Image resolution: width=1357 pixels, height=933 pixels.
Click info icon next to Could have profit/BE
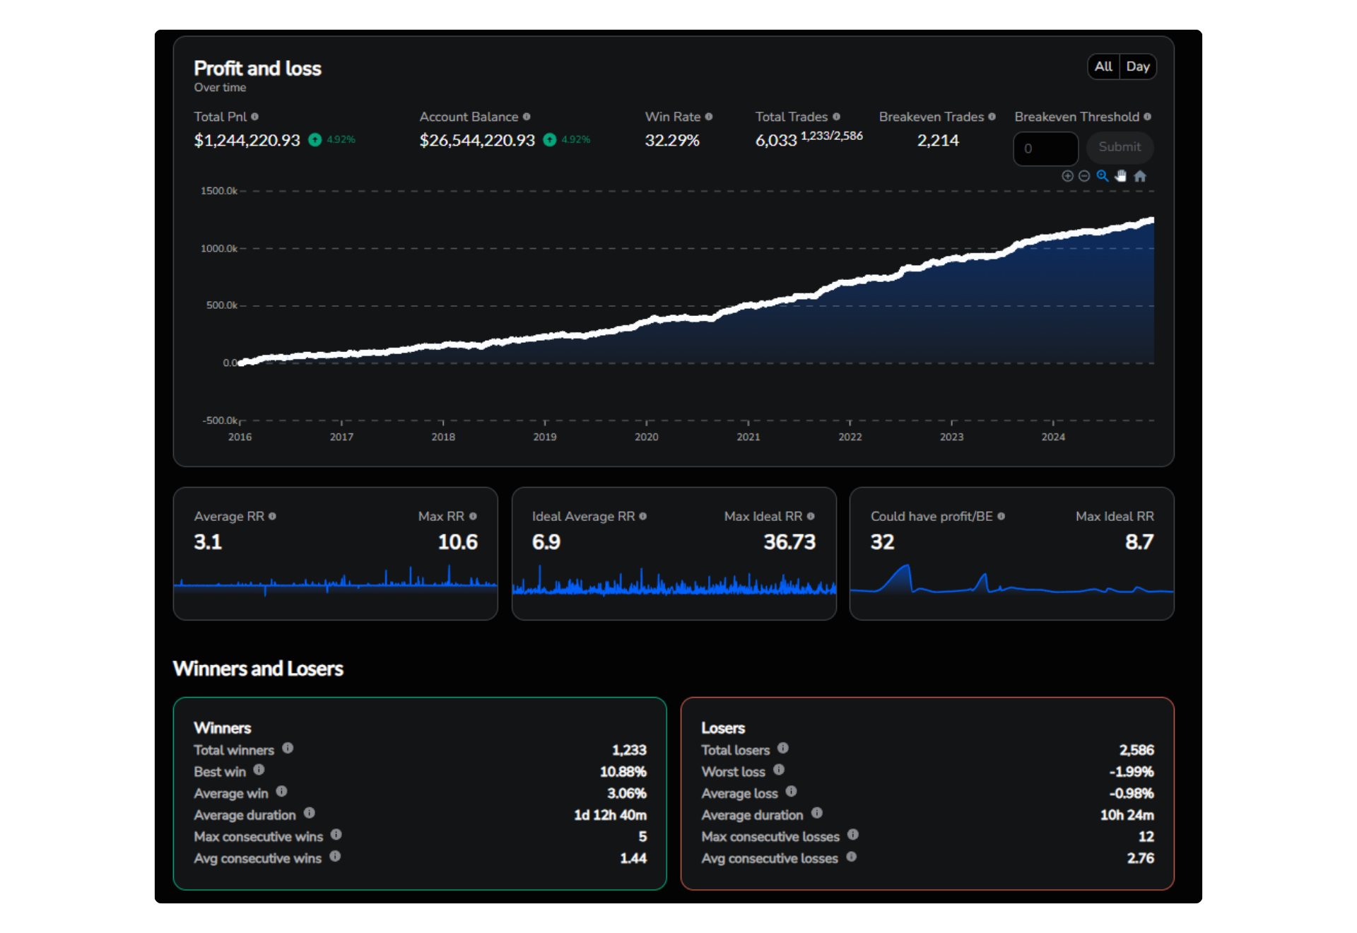1001,517
